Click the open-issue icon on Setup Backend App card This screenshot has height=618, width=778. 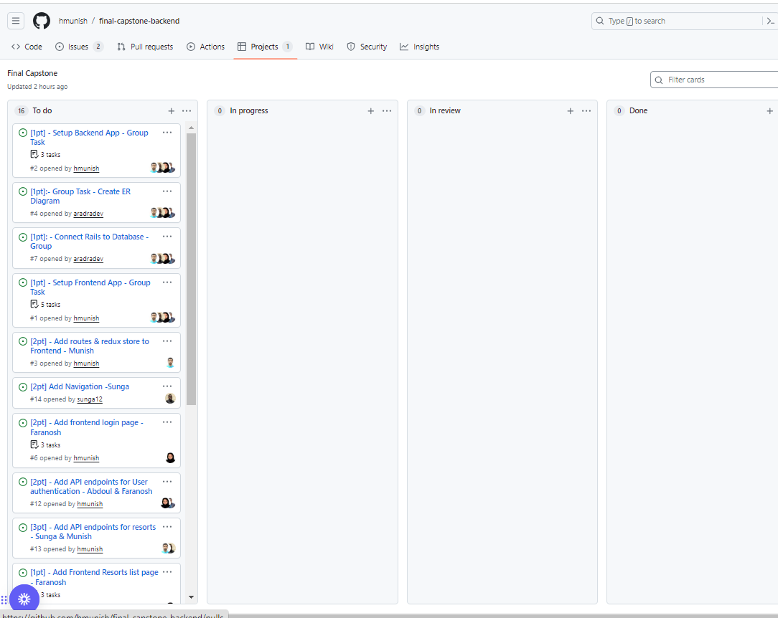pyautogui.click(x=22, y=133)
